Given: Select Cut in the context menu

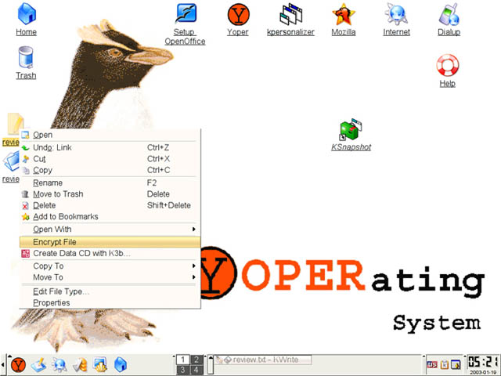Looking at the screenshot, I should point(110,159).
